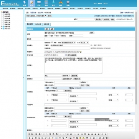Image resolution: width=139 pixels, height=139 pixels.
Task: Open 管理评论 in the submenu bar
Action: [35, 8]
